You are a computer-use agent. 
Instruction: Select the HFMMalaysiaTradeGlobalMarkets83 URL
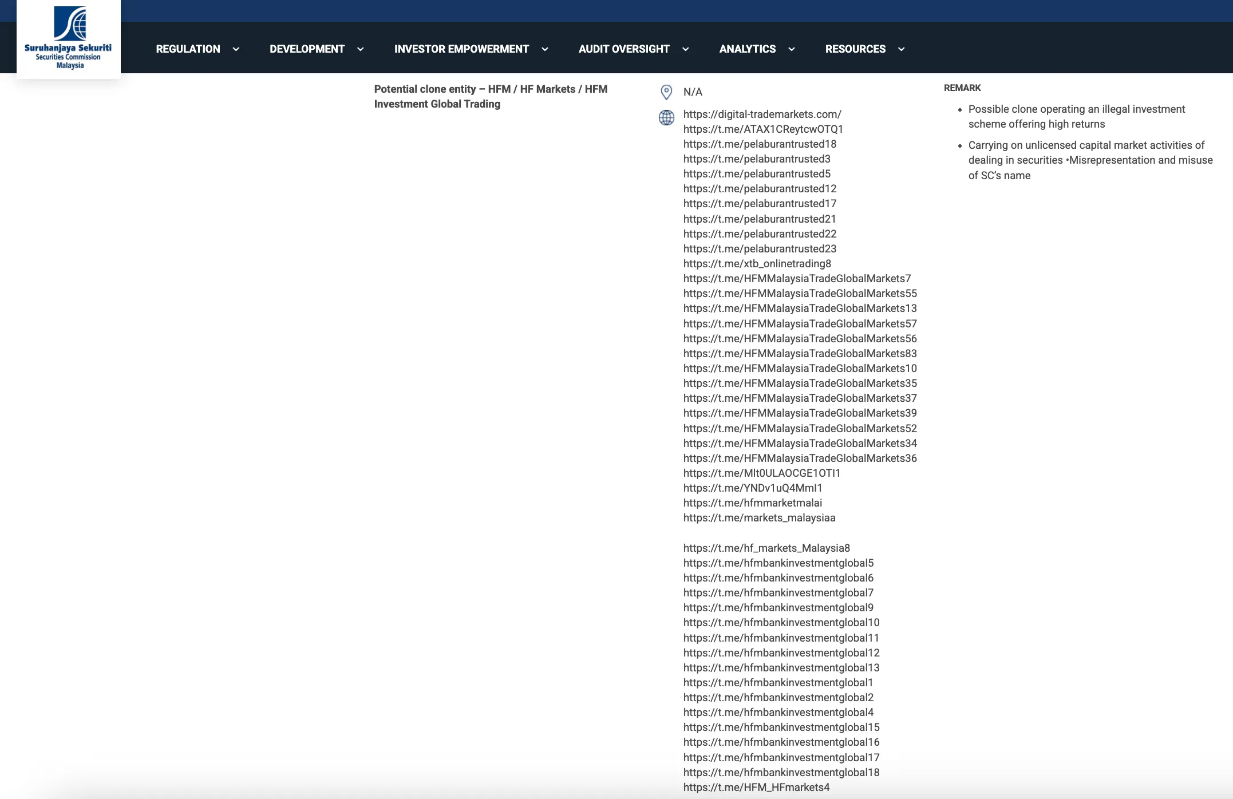(800, 354)
